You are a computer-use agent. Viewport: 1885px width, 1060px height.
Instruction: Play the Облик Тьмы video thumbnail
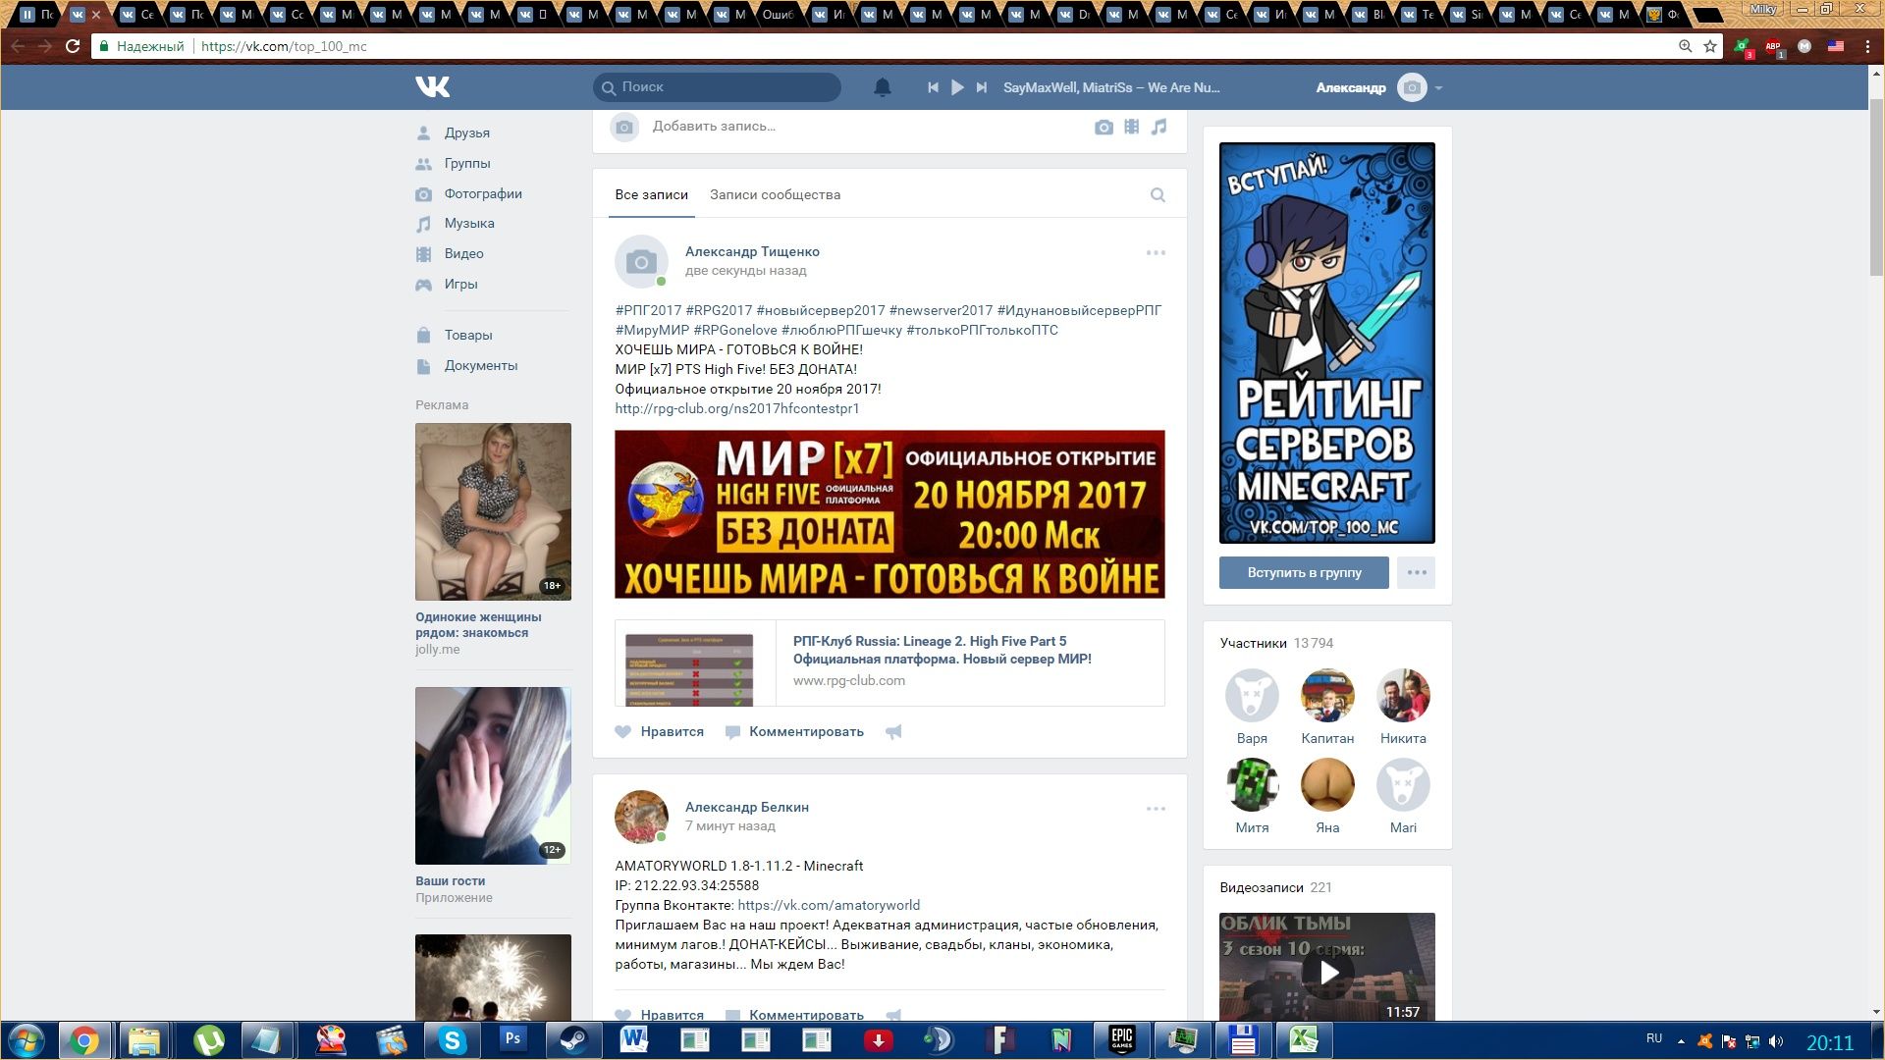(x=1327, y=972)
